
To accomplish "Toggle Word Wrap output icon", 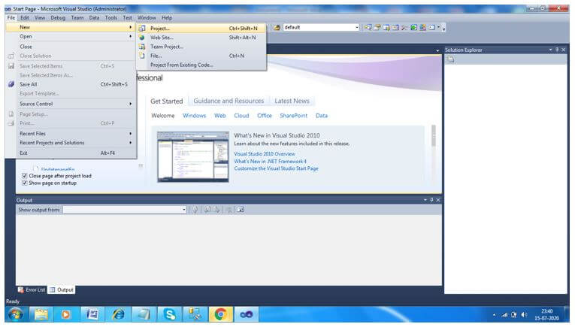I will tap(241, 210).
